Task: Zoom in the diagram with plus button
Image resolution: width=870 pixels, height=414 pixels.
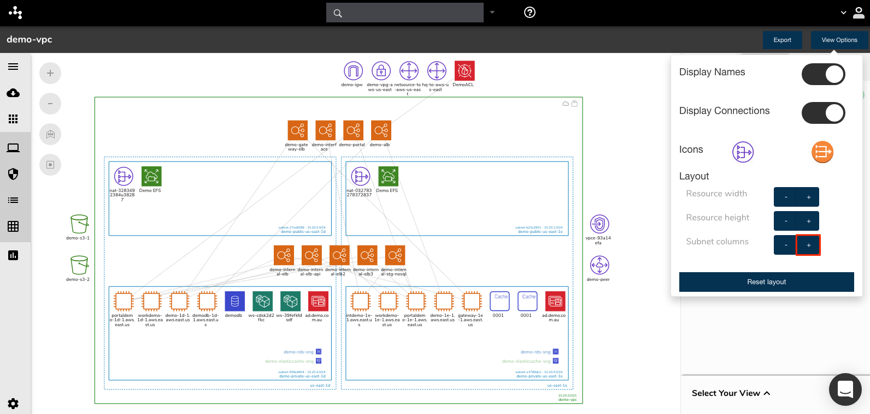Action: (x=50, y=73)
